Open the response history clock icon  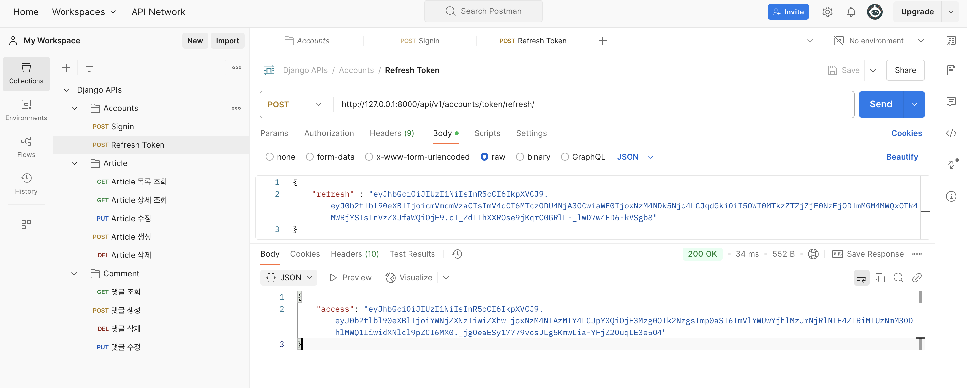pyautogui.click(x=457, y=254)
